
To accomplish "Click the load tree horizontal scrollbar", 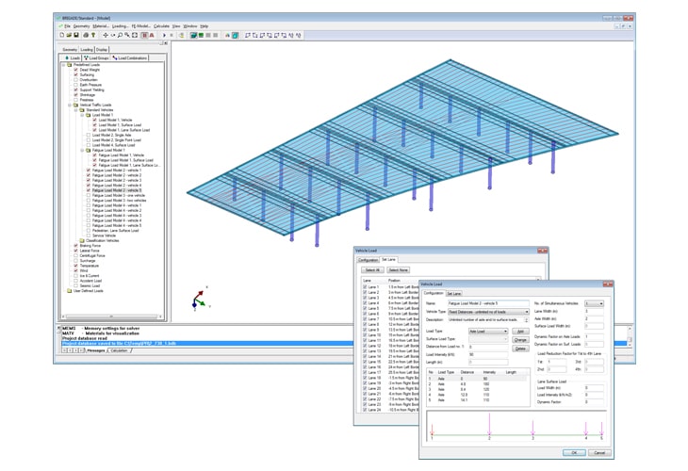I will coord(112,317).
